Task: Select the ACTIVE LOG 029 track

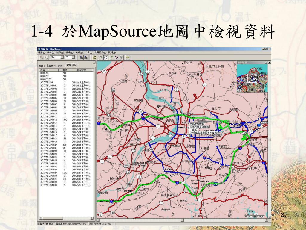Action: (x=66, y=173)
